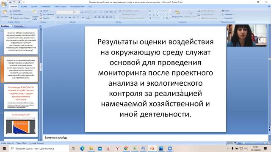This screenshot has width=271, height=152.
Task: Open ribbon Help icon at top right
Action: [x=269, y=6]
